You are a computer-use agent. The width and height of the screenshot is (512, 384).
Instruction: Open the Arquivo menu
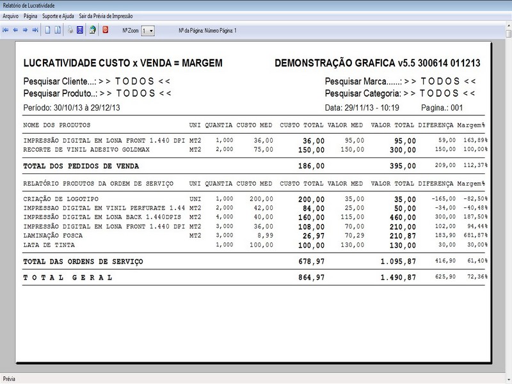(12, 15)
